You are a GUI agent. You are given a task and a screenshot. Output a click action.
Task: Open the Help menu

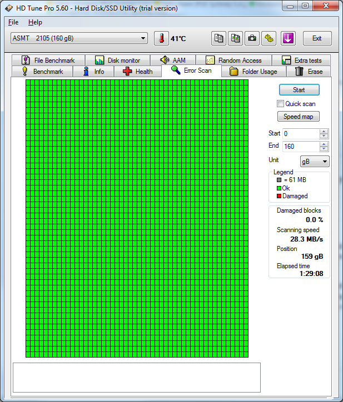(x=35, y=22)
